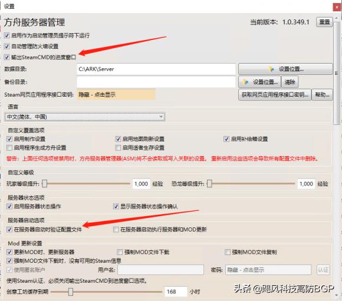Click the 恐龙等级提升 slider handle
This screenshot has width=342, height=301.
coord(209,184)
